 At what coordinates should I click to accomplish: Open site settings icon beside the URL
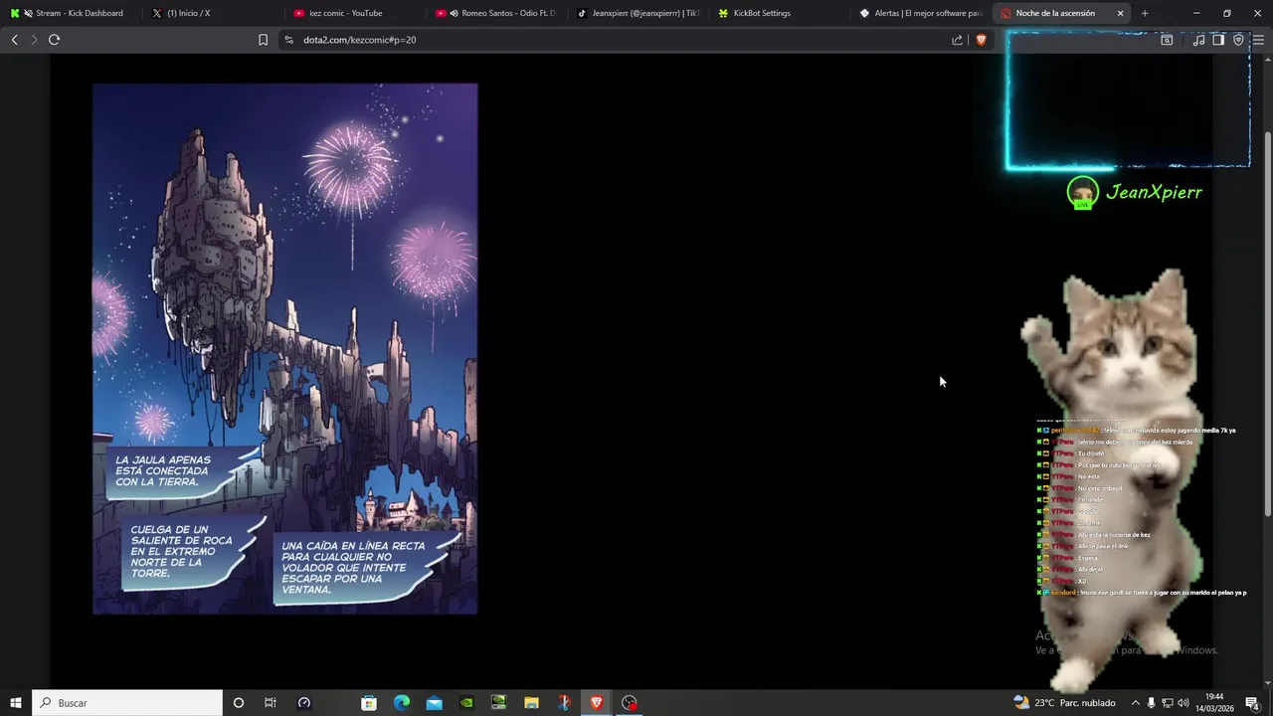coord(288,40)
